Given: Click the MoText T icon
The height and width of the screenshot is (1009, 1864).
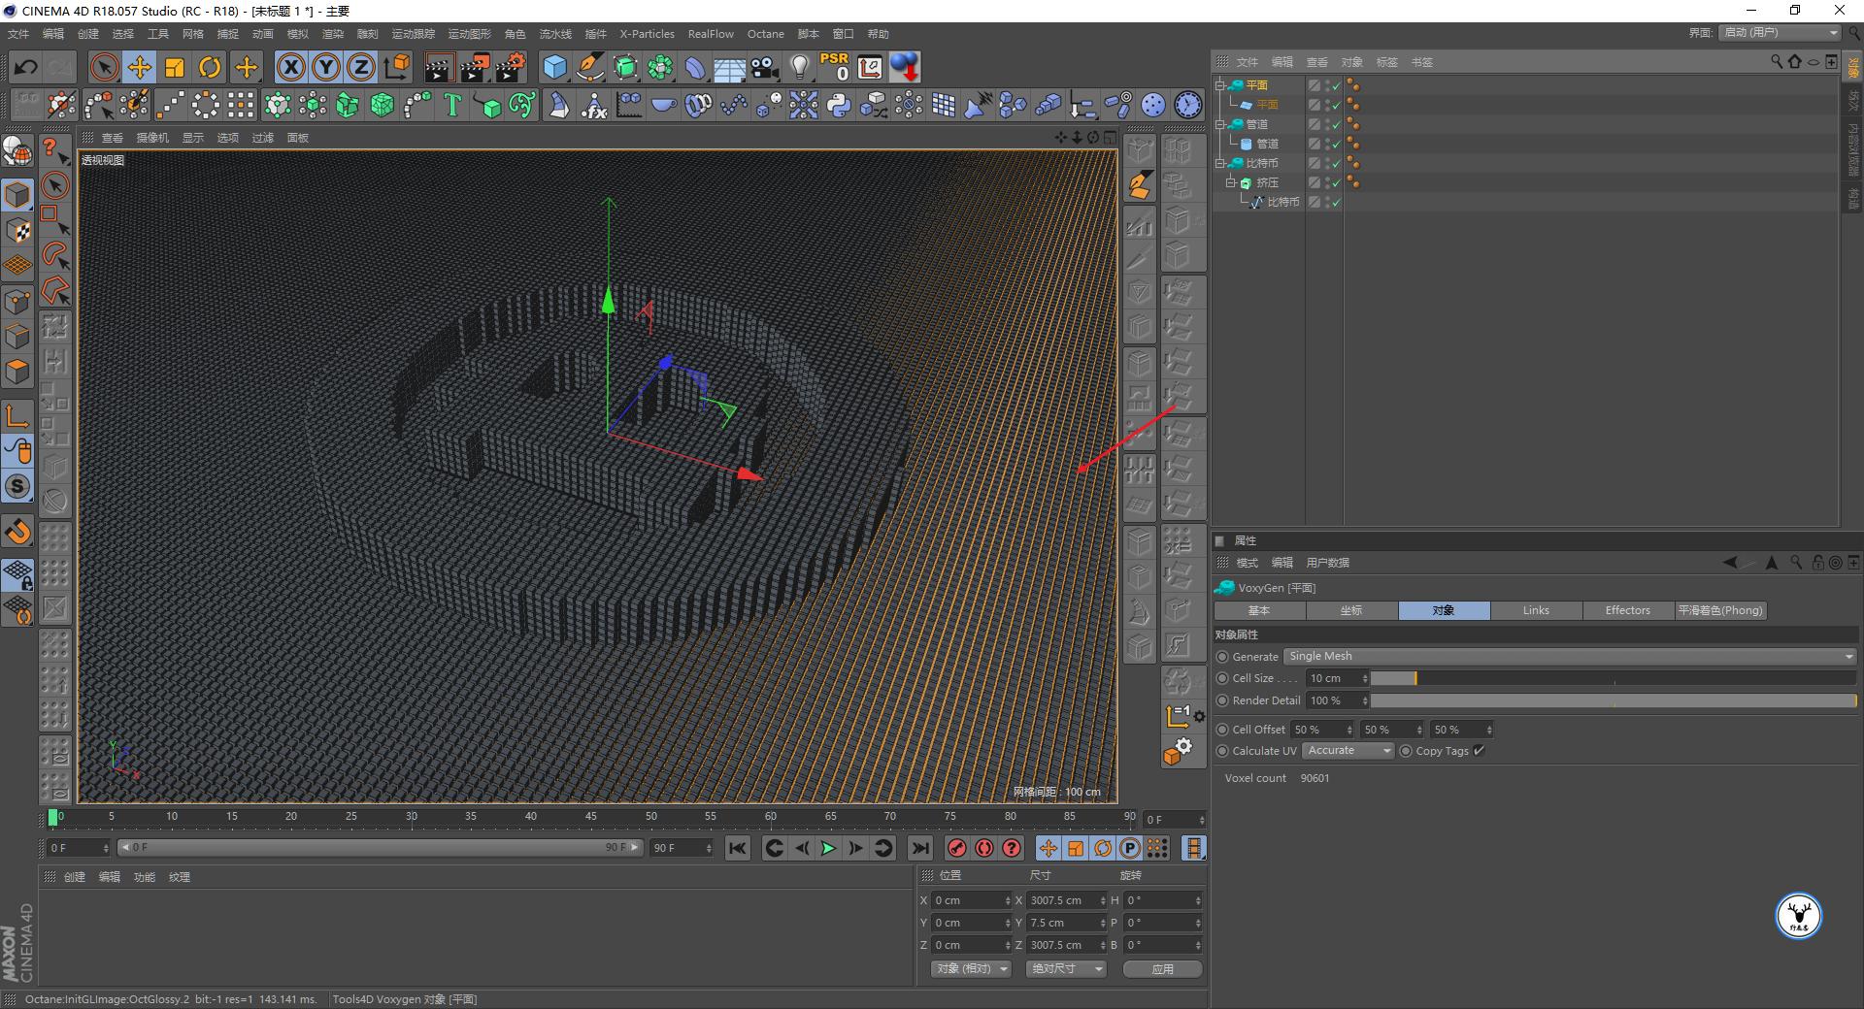Looking at the screenshot, I should (x=451, y=105).
